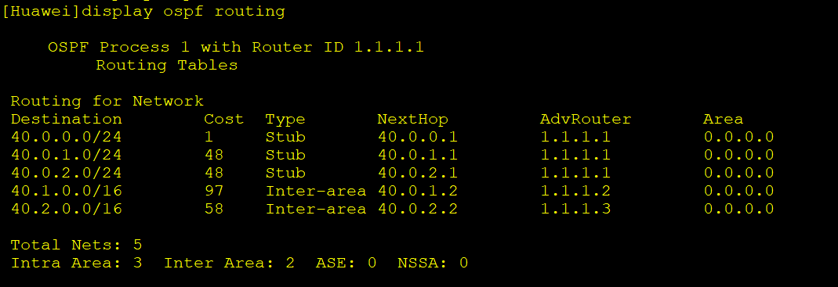
Task: Click advertising router 1.1.1.3
Action: (x=575, y=209)
